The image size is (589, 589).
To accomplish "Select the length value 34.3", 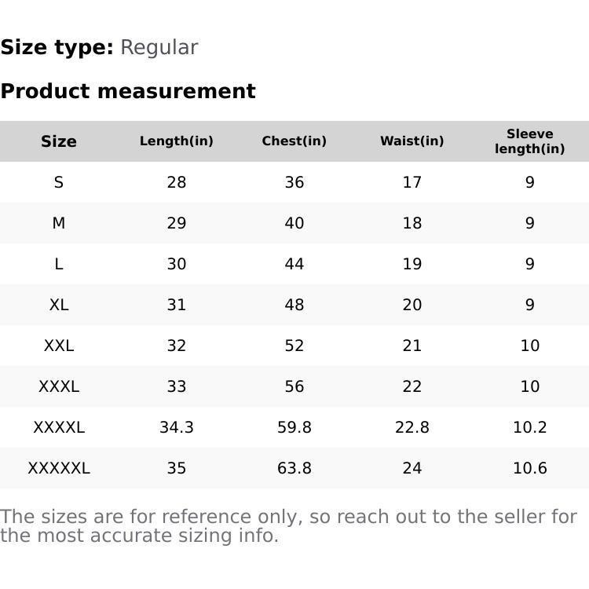I will click(177, 427).
